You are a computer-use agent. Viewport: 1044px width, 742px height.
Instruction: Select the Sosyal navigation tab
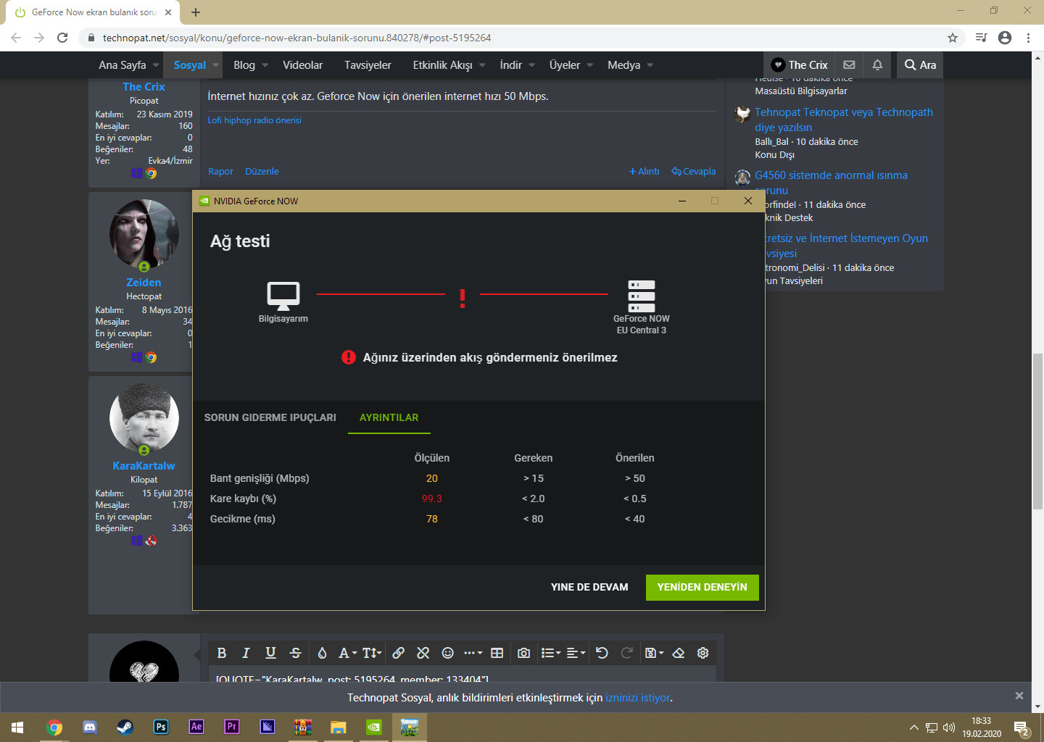coord(190,64)
